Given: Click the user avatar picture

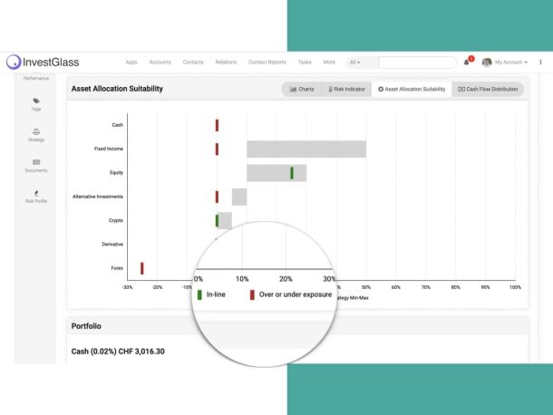Looking at the screenshot, I should tap(487, 62).
